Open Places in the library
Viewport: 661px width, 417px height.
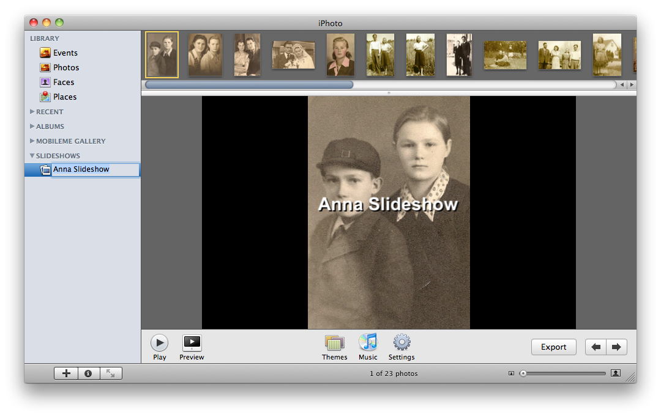(x=64, y=97)
